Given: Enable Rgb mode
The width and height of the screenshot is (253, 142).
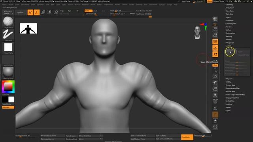Looking at the screenshot, I should click(70, 11).
